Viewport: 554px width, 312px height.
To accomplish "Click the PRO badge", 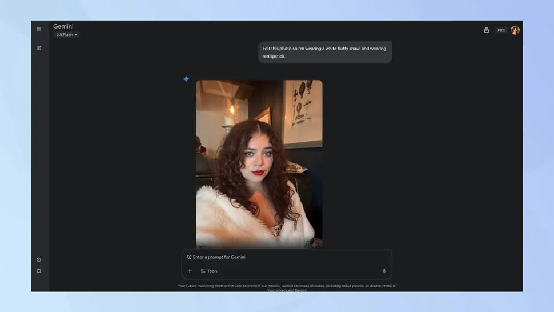I will [501, 30].
